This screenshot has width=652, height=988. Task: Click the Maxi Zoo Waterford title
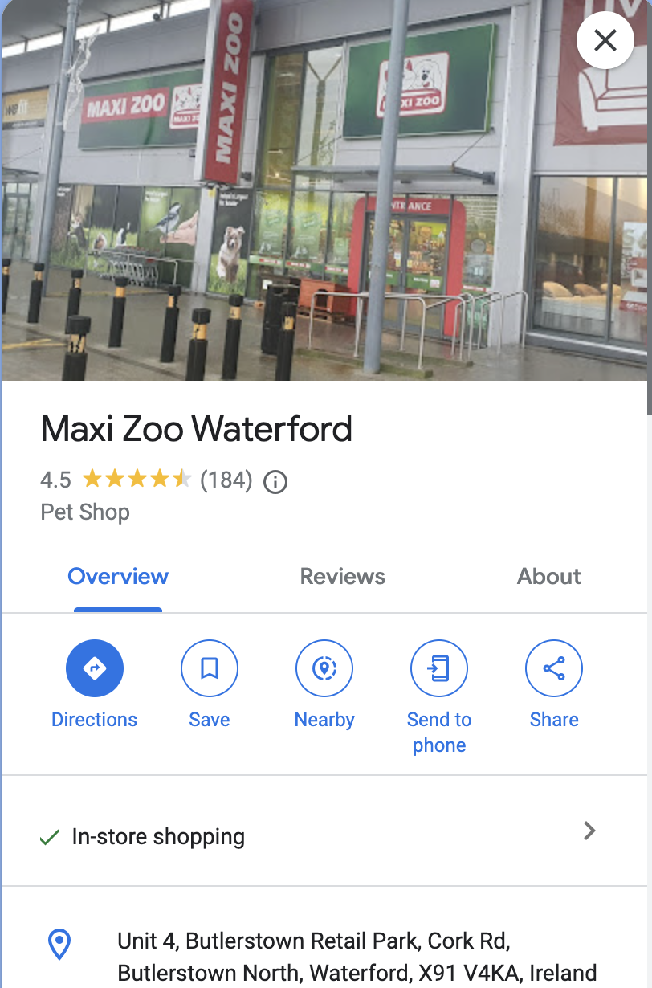pyautogui.click(x=197, y=430)
